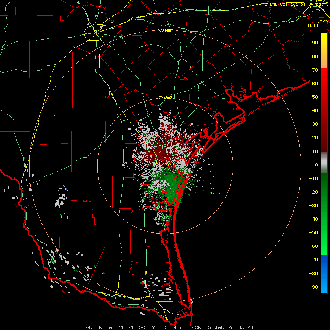This screenshot has height=330, width=330.
Task: Click the yellow top segment of the color bar
Action: point(324,51)
